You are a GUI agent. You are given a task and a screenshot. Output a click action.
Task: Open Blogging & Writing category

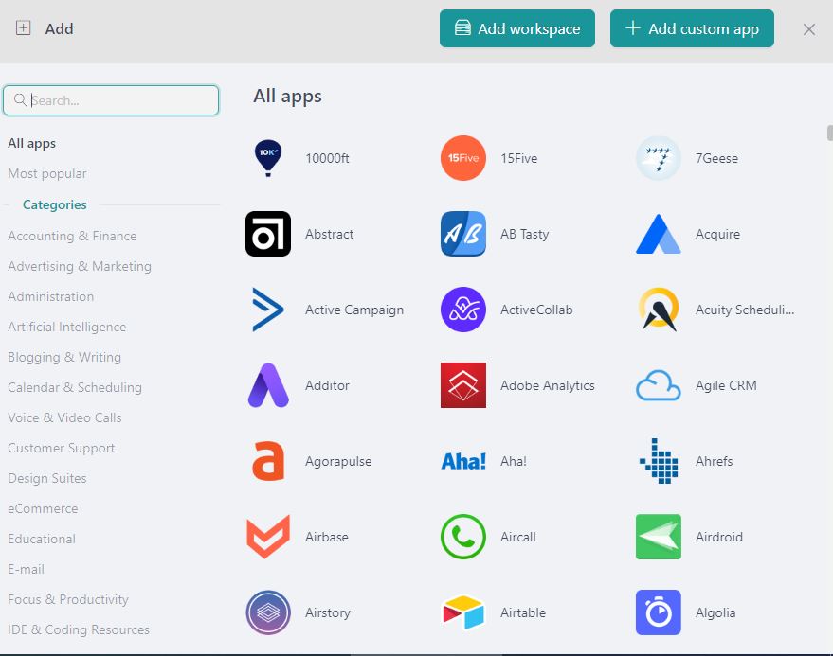pyautogui.click(x=64, y=357)
